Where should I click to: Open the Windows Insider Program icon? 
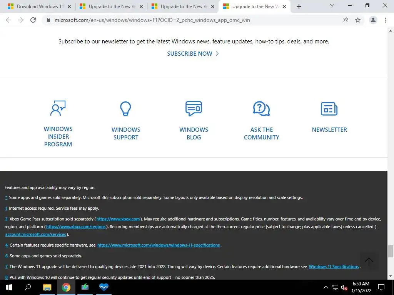tap(58, 108)
